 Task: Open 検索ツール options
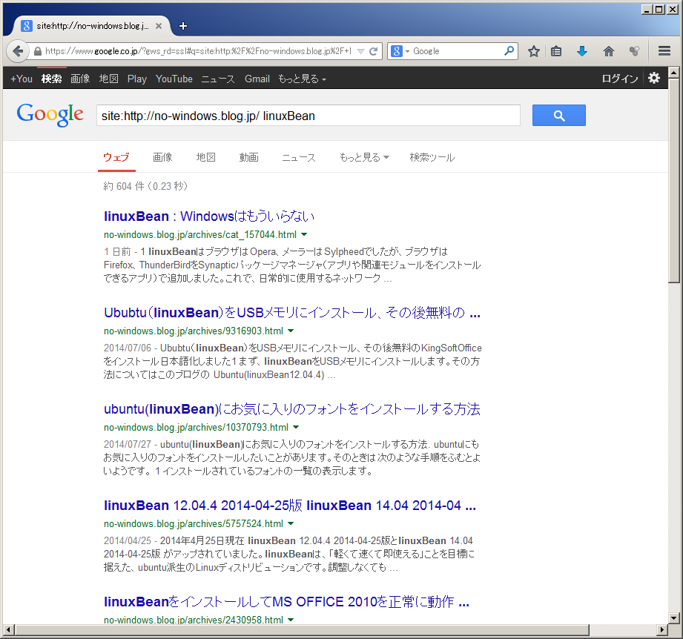[432, 158]
